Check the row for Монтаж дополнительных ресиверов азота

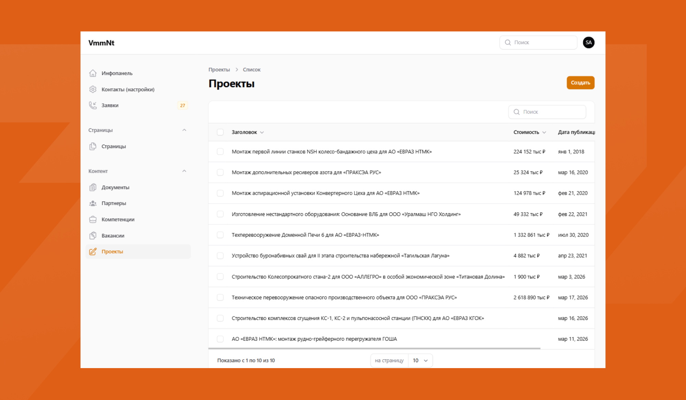click(220, 172)
